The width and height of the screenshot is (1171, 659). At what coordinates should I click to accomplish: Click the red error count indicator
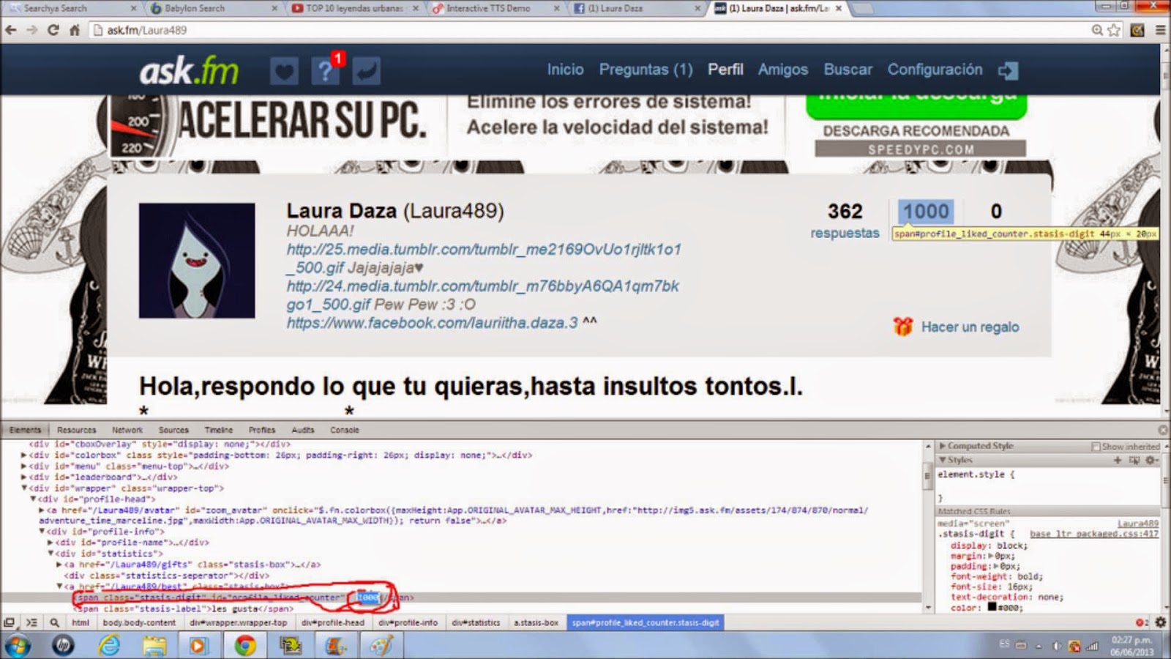pos(1142,622)
